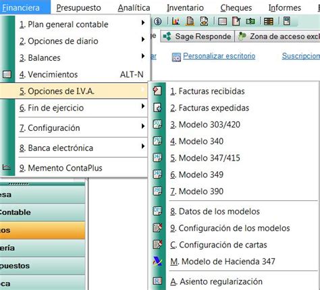This screenshot has width=320, height=290.
Task: Click the Facturas expedidas icon
Action: pos(157,108)
